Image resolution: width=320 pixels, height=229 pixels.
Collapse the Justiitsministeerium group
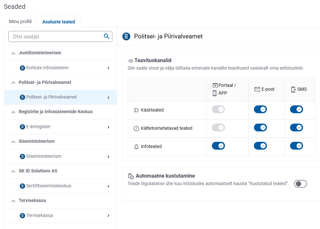pyautogui.click(x=13, y=53)
